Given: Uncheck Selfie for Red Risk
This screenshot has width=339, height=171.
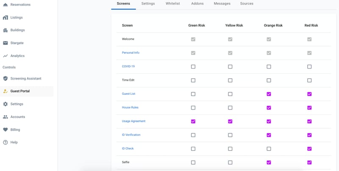Looking at the screenshot, I should (309, 162).
